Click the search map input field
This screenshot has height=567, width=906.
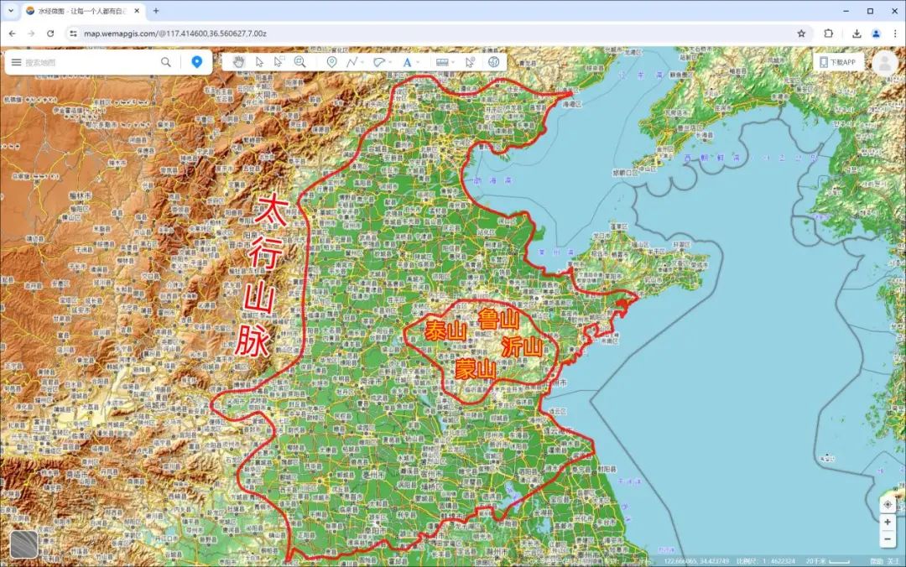(x=90, y=62)
